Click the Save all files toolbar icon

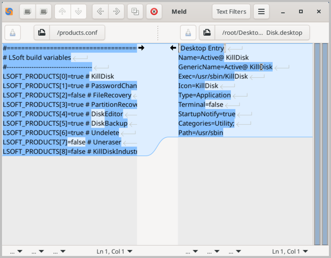(43, 12)
